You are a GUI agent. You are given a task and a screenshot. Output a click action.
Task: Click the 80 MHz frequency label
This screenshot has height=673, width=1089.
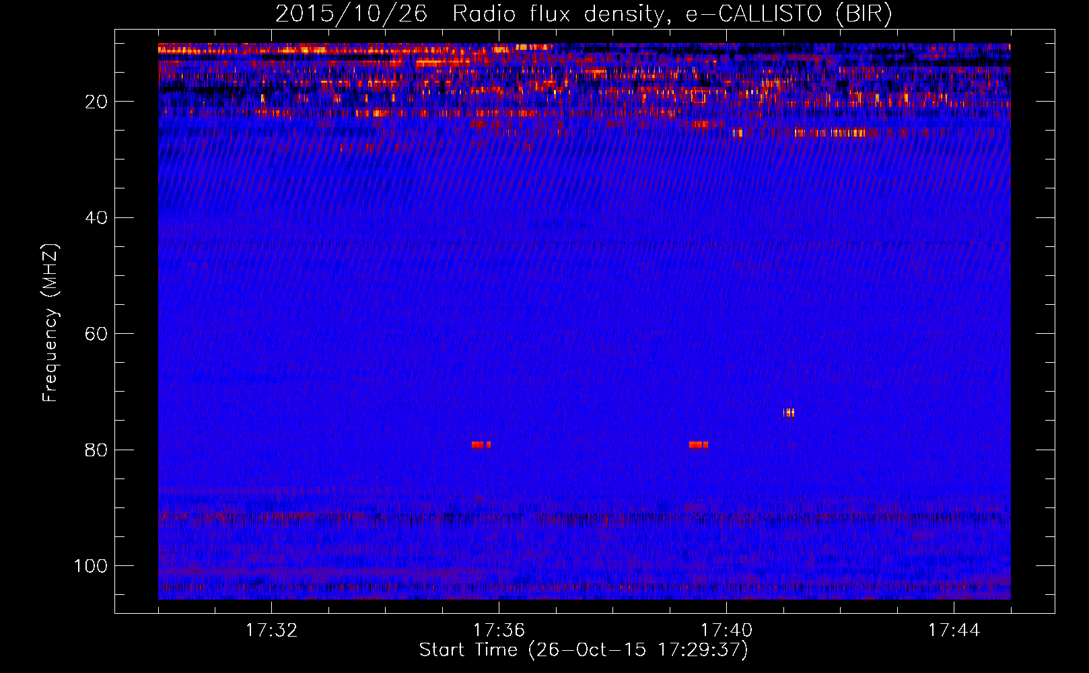point(96,450)
